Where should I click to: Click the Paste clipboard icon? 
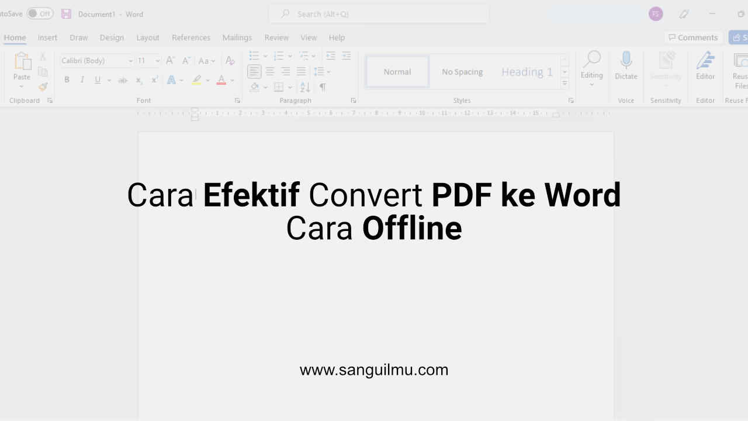click(22, 61)
